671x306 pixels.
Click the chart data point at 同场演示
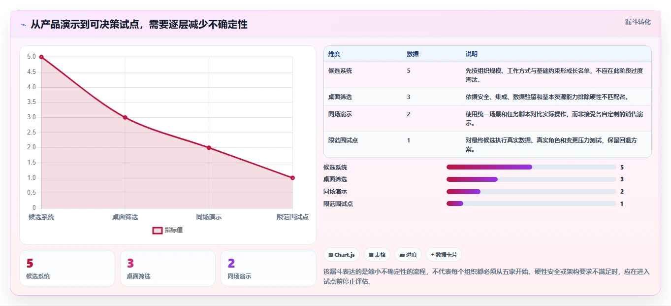(209, 148)
